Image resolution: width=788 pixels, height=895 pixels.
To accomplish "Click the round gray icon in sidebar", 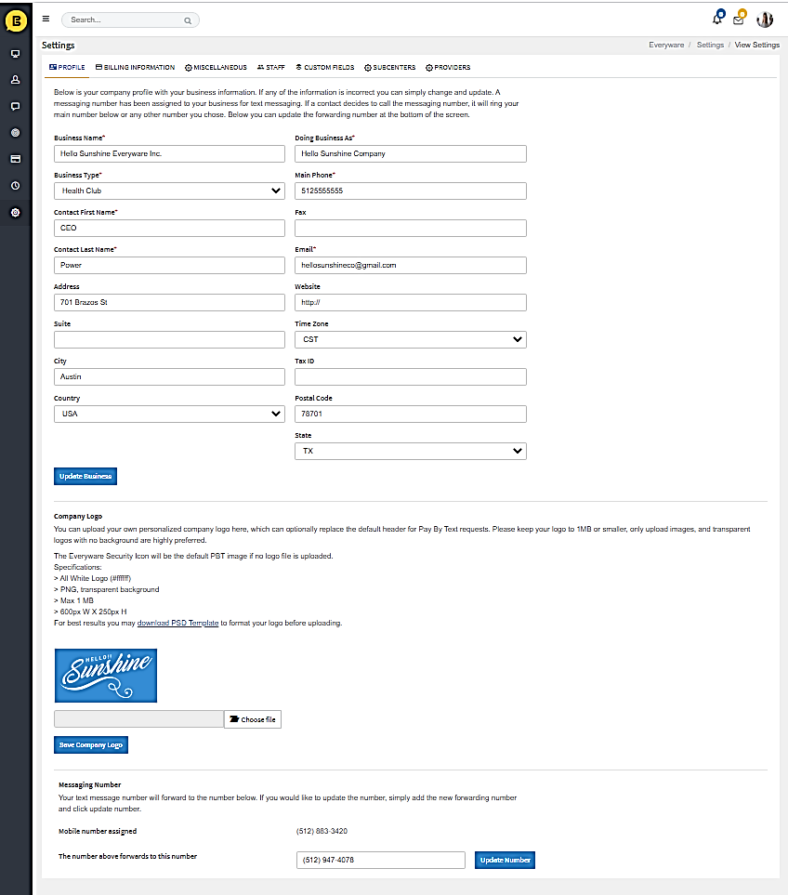I will click(16, 132).
